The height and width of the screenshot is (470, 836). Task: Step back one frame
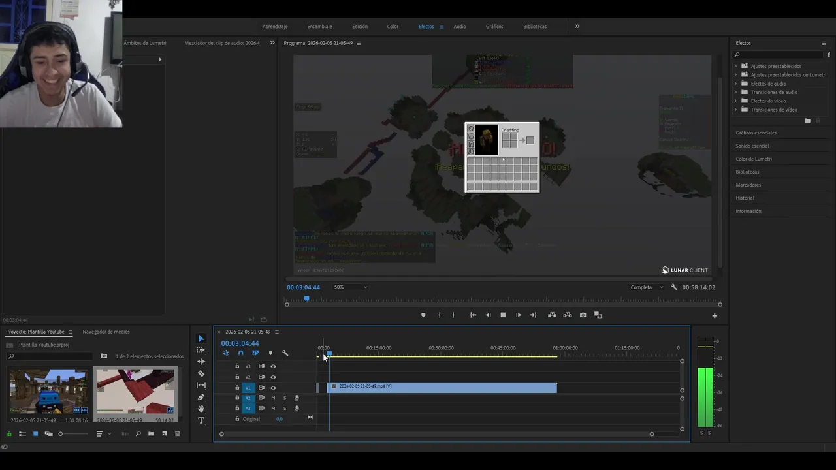[x=488, y=315]
